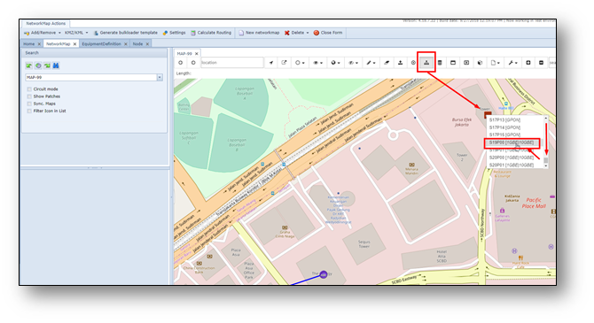The image size is (594, 323).
Task: Click the database cylinder icon in map toolbar
Action: coord(440,63)
